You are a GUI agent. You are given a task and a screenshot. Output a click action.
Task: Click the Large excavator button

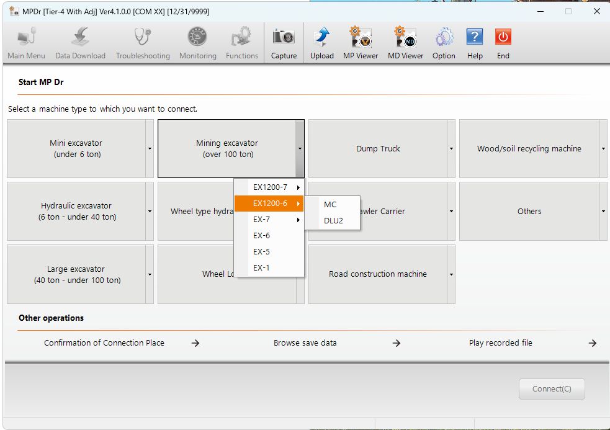tap(77, 274)
